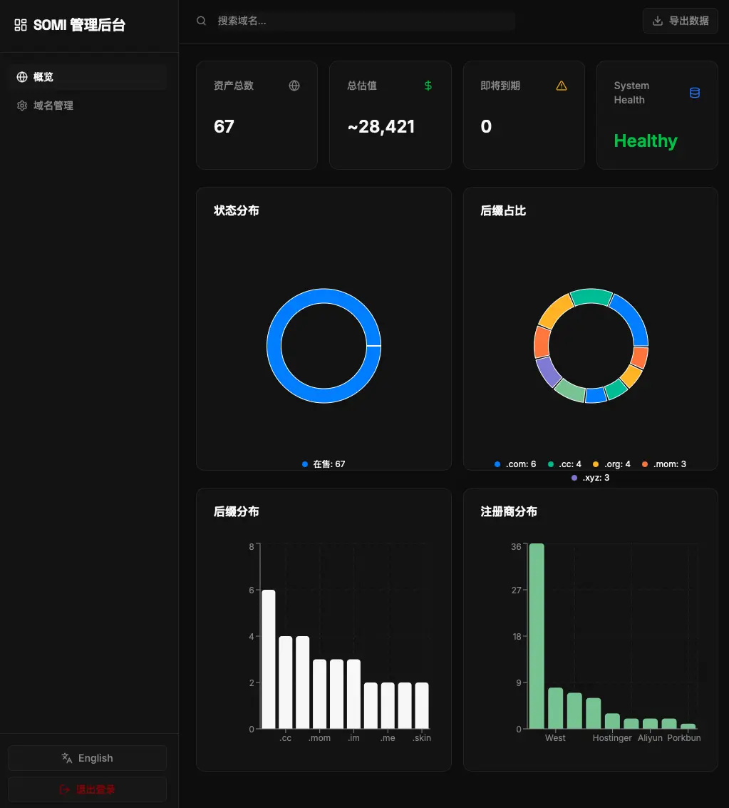Click the .skin axis label in 后缀分布
729x808 pixels.
click(x=422, y=738)
